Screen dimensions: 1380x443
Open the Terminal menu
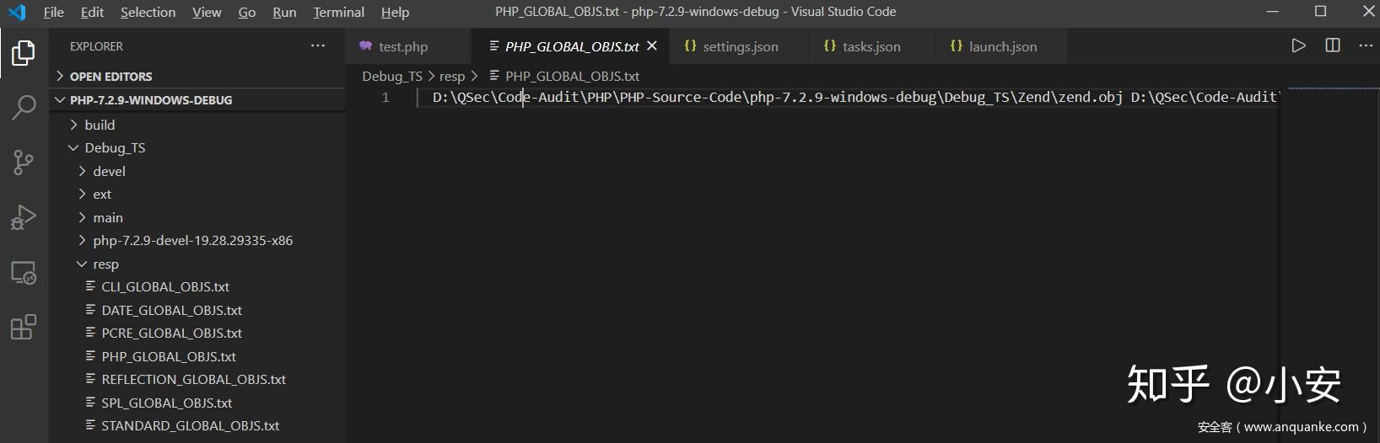[x=338, y=13]
